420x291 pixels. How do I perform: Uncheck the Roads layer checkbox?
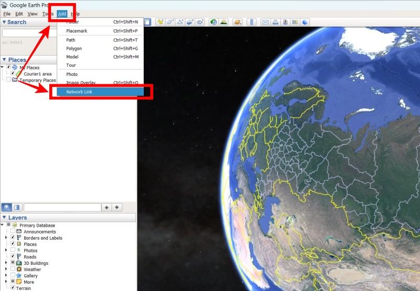pyautogui.click(x=13, y=256)
